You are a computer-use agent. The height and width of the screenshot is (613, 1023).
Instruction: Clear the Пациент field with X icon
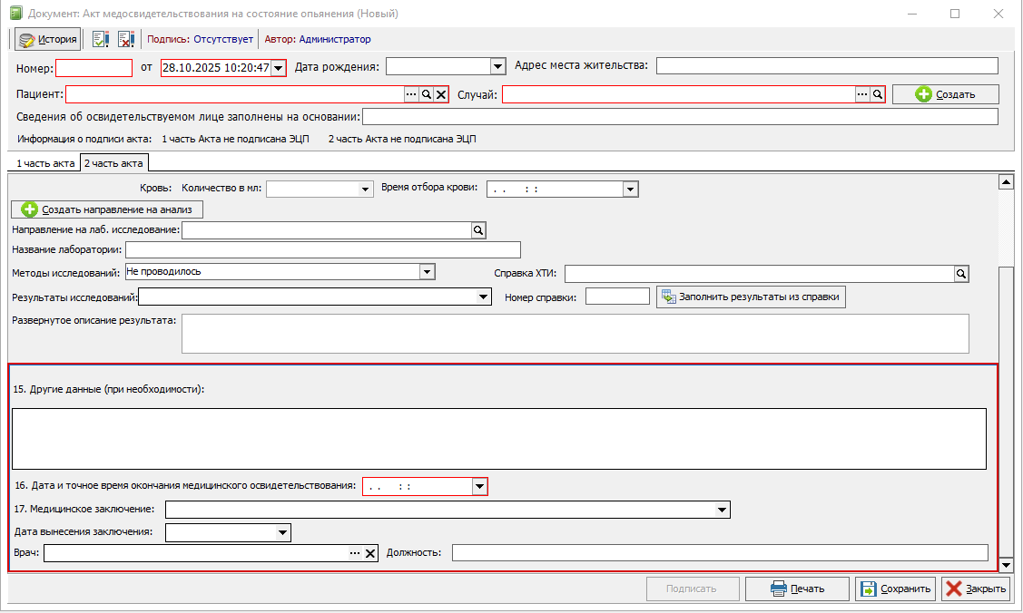click(x=441, y=94)
